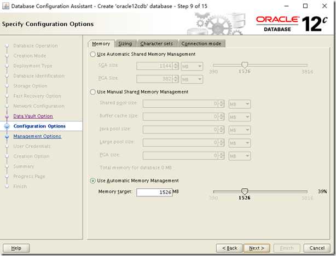Open Java pool size unit dropdown
336x256 pixels.
pyautogui.click(x=240, y=130)
